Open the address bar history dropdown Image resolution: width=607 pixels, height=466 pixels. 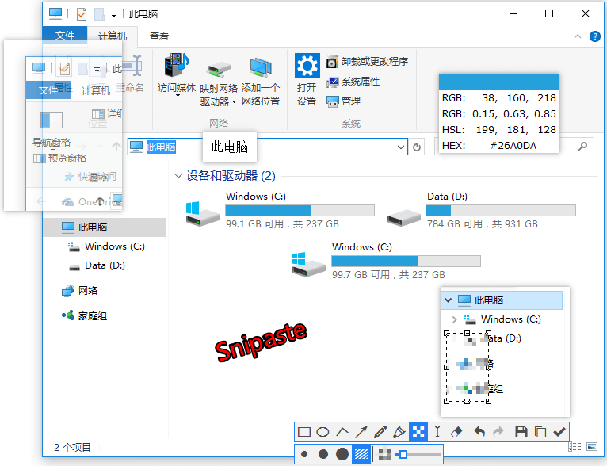(x=401, y=147)
